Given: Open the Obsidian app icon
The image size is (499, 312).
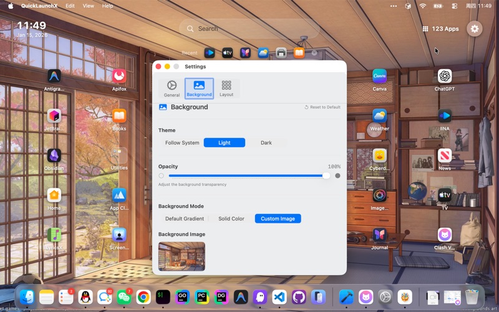Looking at the screenshot, I should point(54,156).
